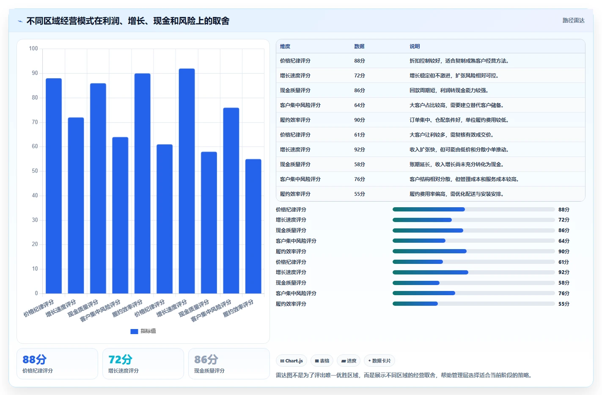Screen dimensions: 602x395
Task: Open the 88分 价格纪律评分 summary card
Action: click(57, 364)
